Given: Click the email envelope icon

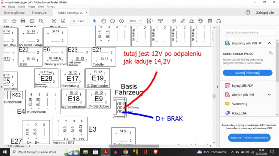Looking at the screenshot, I should tap(32, 21).
